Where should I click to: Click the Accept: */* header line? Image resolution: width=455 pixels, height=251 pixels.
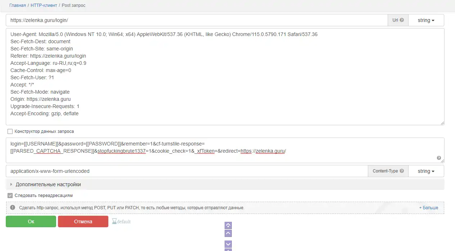(x=22, y=85)
